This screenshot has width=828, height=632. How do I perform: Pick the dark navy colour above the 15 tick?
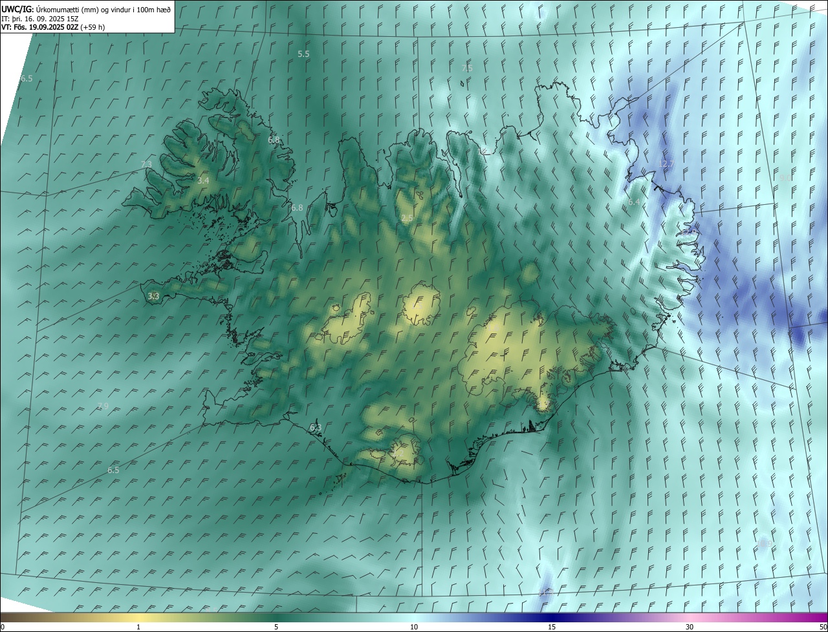coord(552,617)
